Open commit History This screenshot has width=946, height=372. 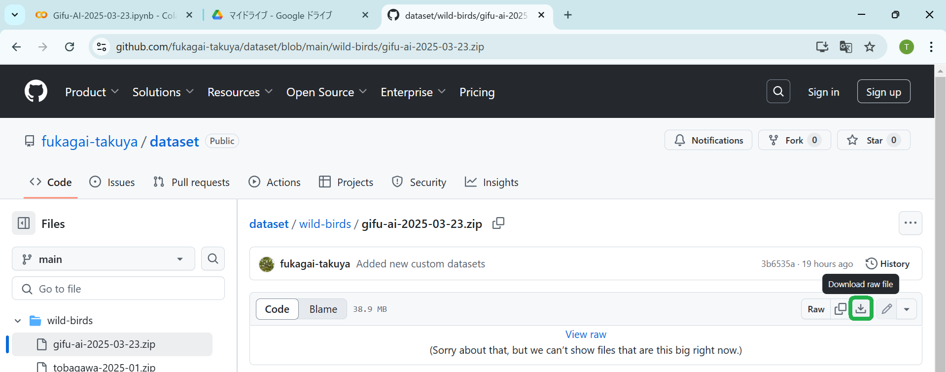[x=888, y=263]
